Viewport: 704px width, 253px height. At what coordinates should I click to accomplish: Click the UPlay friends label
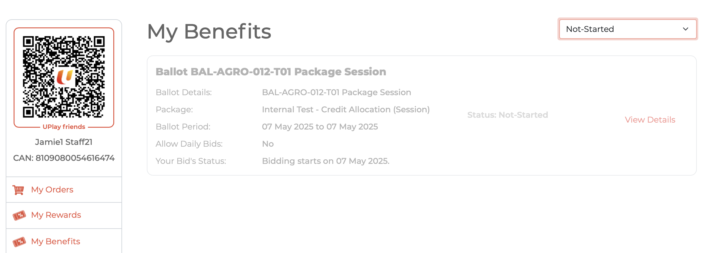pos(64,127)
